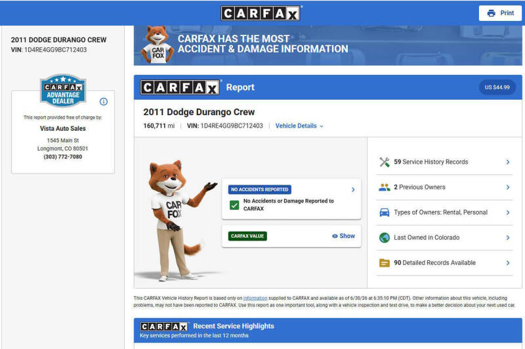Click CARFAX logo in Recent Service Highlights

tap(164, 326)
